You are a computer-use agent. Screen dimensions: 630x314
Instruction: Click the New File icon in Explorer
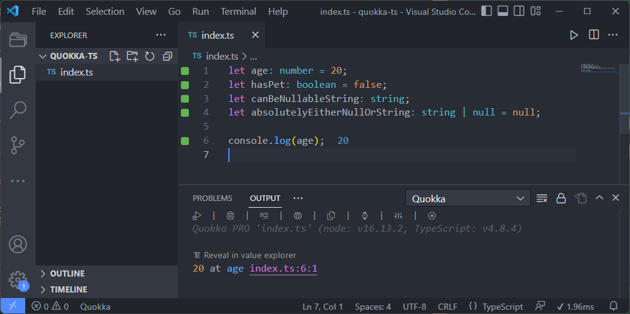pos(114,56)
